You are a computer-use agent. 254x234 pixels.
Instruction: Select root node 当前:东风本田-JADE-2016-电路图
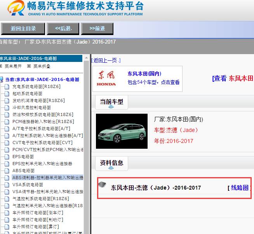click(42, 79)
